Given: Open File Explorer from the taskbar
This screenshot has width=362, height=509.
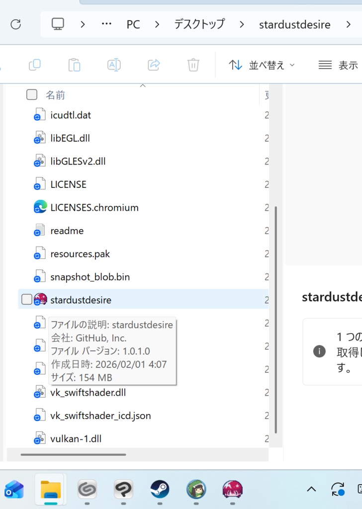Looking at the screenshot, I should pyautogui.click(x=50, y=490).
